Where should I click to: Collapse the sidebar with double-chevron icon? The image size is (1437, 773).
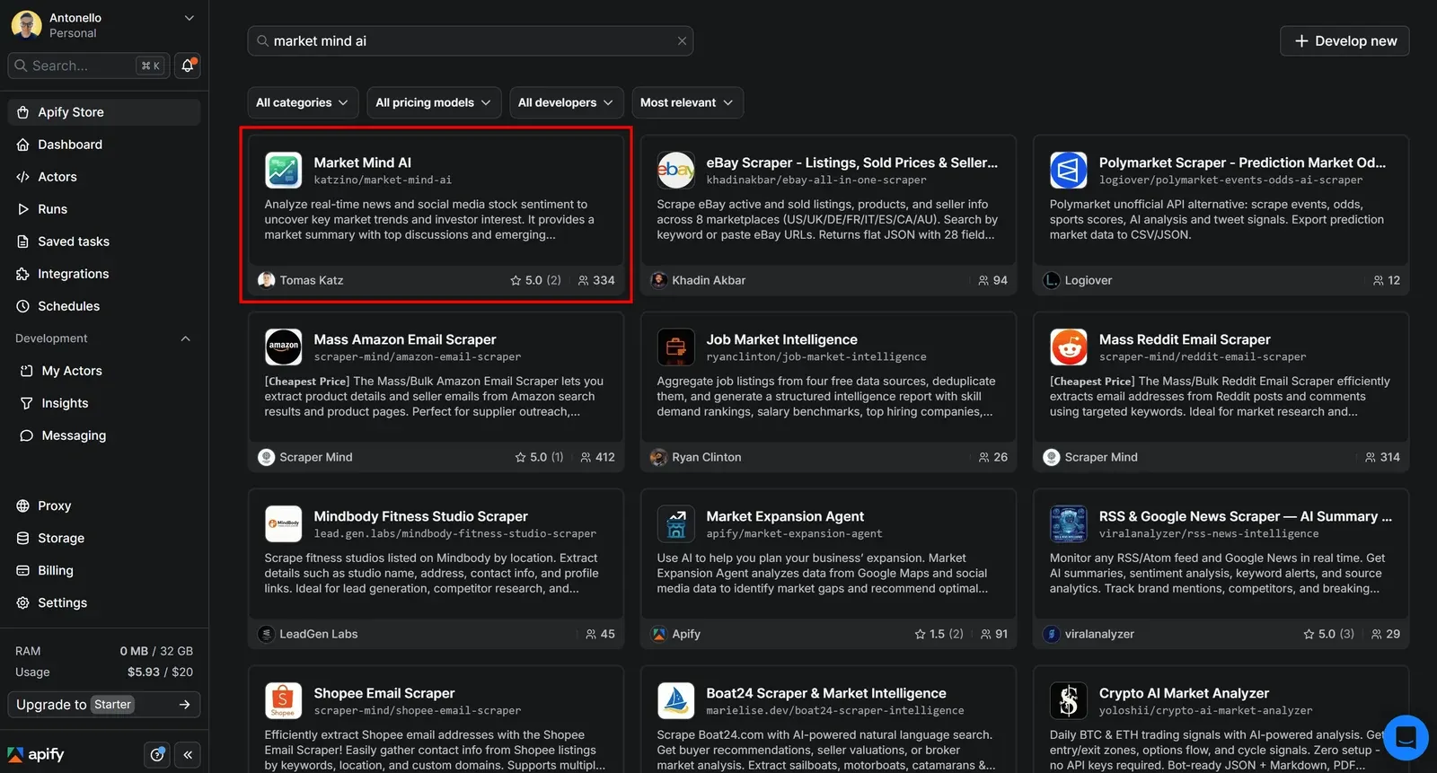[188, 755]
